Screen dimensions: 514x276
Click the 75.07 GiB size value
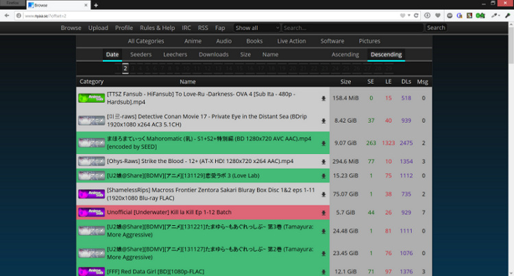pyautogui.click(x=345, y=194)
